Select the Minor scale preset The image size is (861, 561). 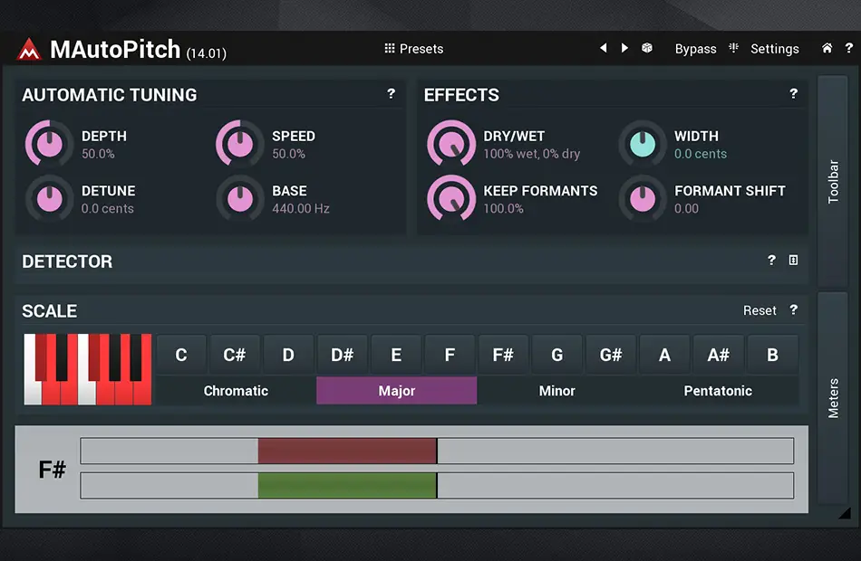(x=556, y=390)
